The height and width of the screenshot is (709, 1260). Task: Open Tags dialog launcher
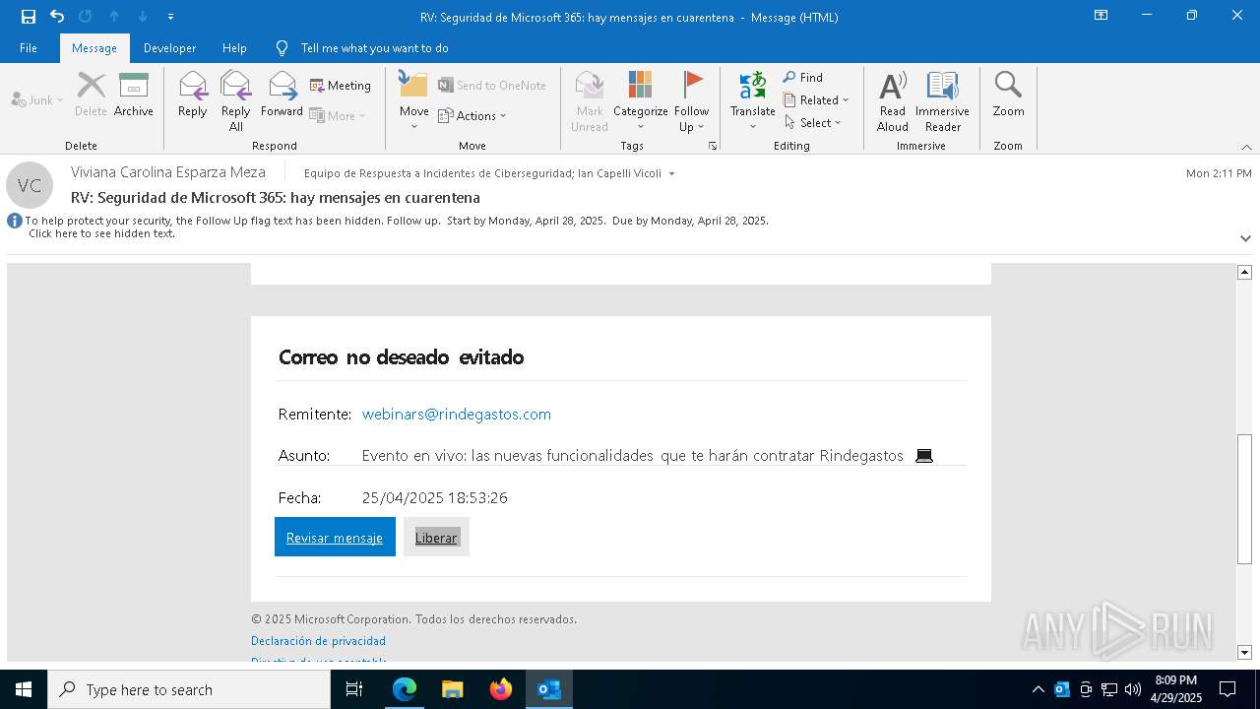point(713,146)
